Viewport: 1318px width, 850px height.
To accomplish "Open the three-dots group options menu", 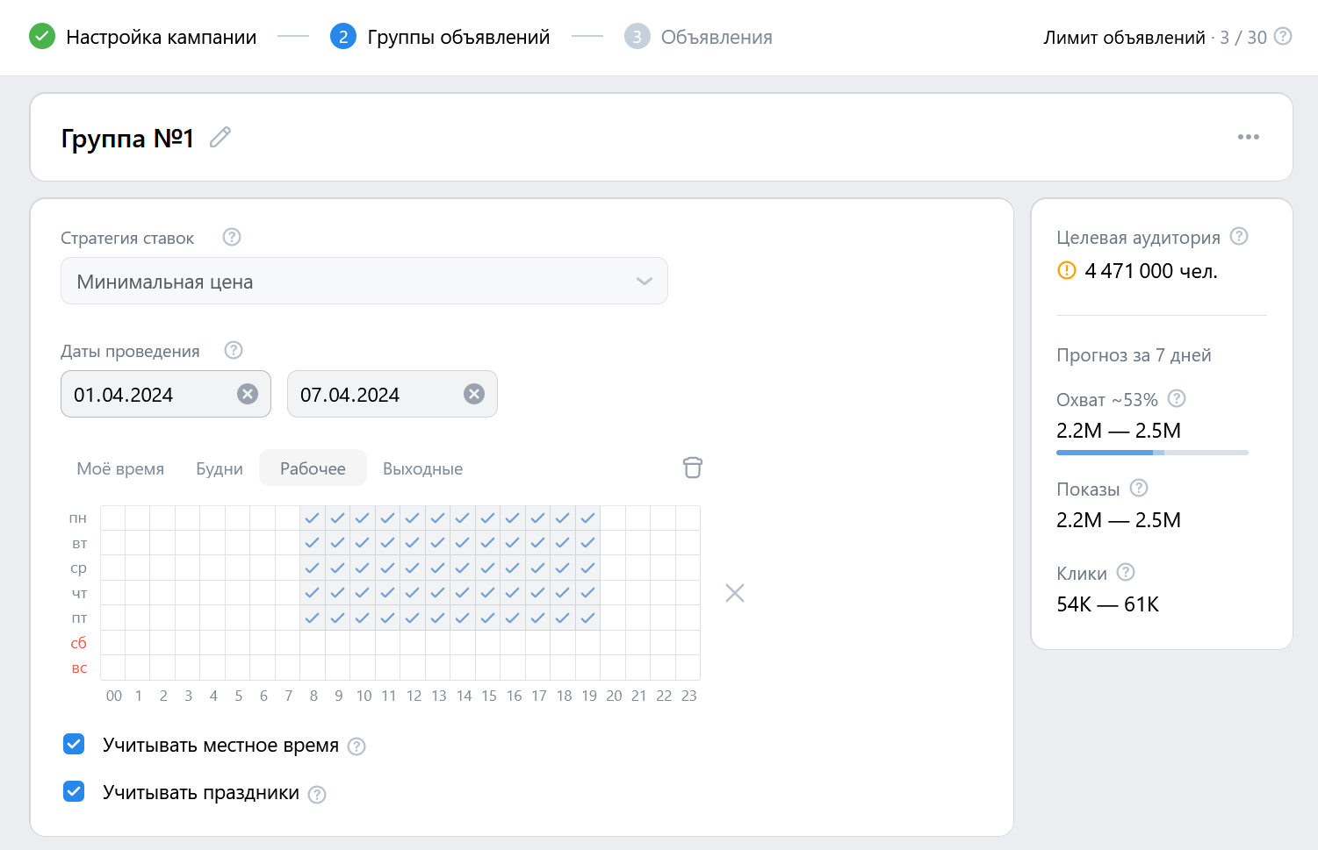I will [1248, 138].
